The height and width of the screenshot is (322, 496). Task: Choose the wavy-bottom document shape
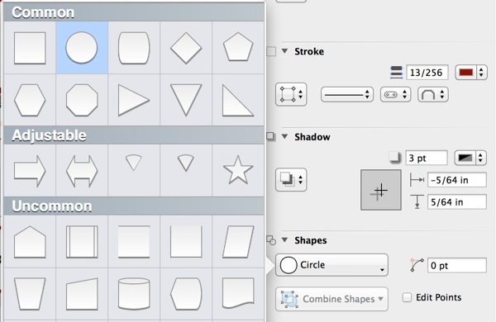pos(238,294)
